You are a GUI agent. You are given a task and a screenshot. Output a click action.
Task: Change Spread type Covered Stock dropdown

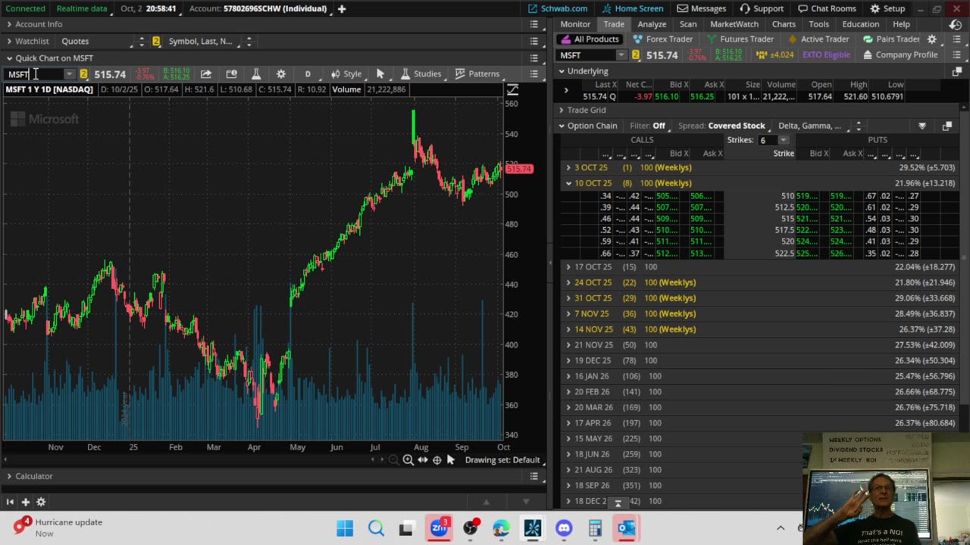point(737,126)
